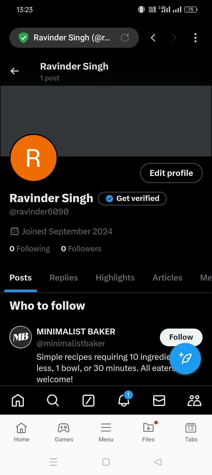Tap the blue compose post button

pos(185,359)
